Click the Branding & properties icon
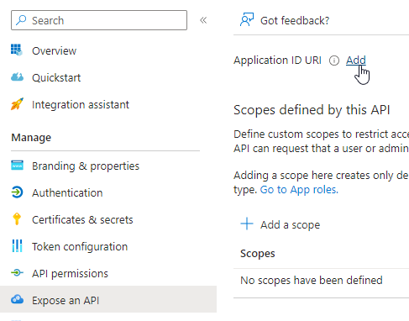 (x=17, y=166)
